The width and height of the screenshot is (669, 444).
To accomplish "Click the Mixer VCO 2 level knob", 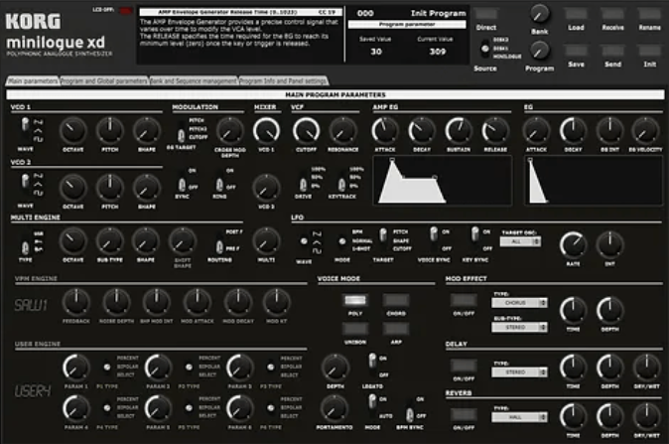I will [x=266, y=188].
